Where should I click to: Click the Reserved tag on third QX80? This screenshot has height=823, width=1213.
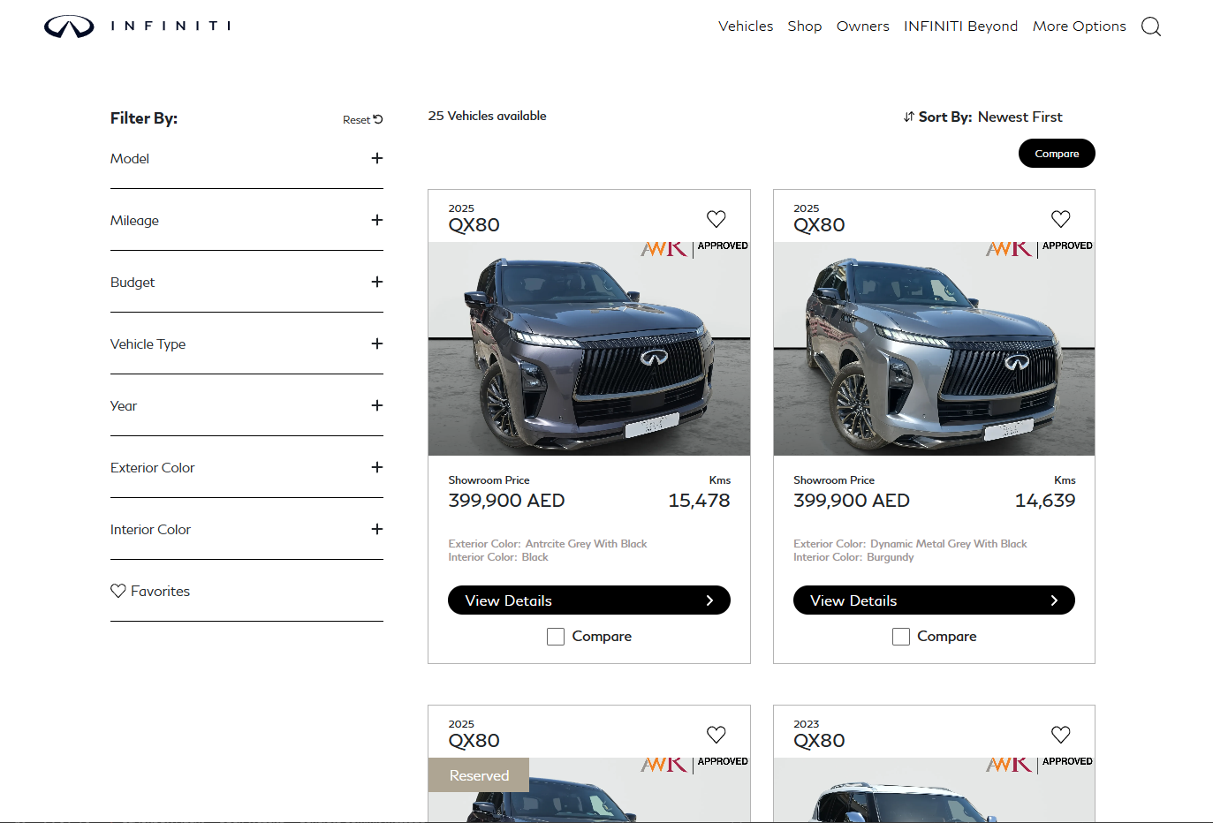point(479,775)
